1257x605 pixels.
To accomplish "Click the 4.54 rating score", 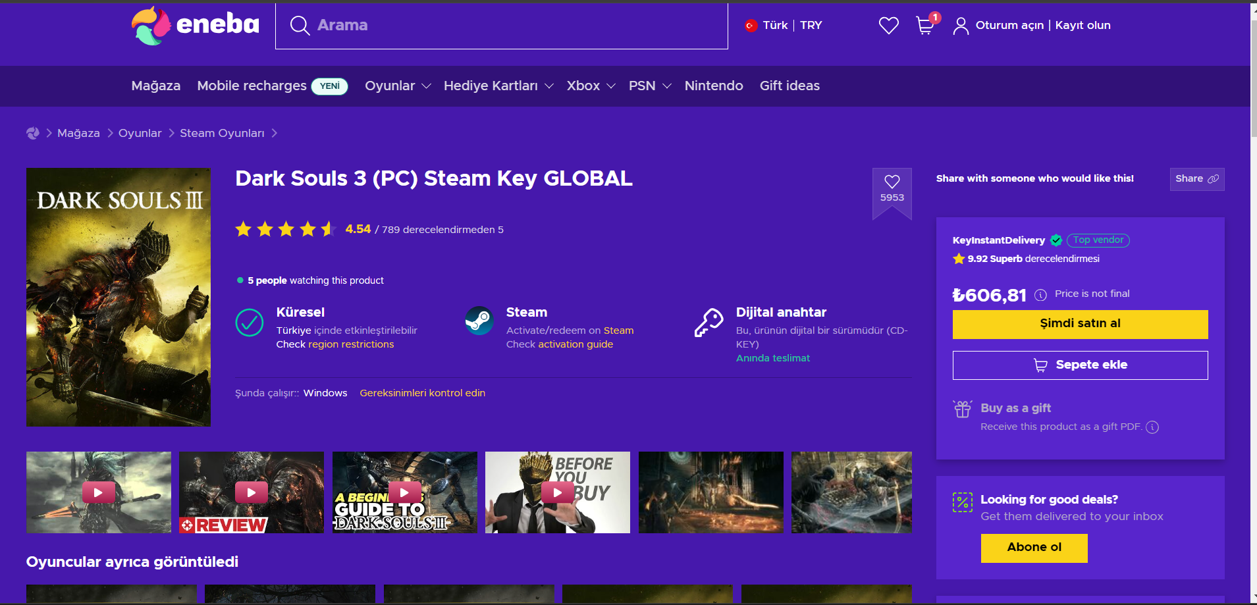I will [x=358, y=229].
